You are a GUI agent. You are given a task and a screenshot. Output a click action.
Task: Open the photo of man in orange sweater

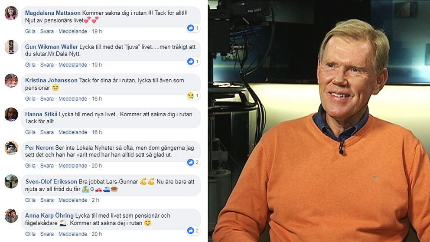tap(319, 121)
